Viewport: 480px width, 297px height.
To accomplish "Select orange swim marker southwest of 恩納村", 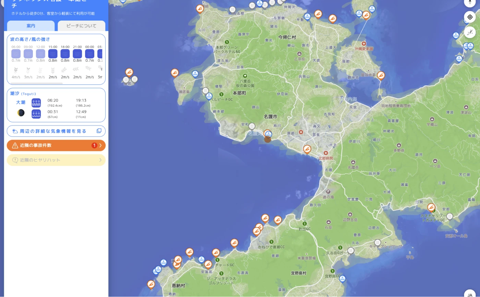I will [x=151, y=284].
